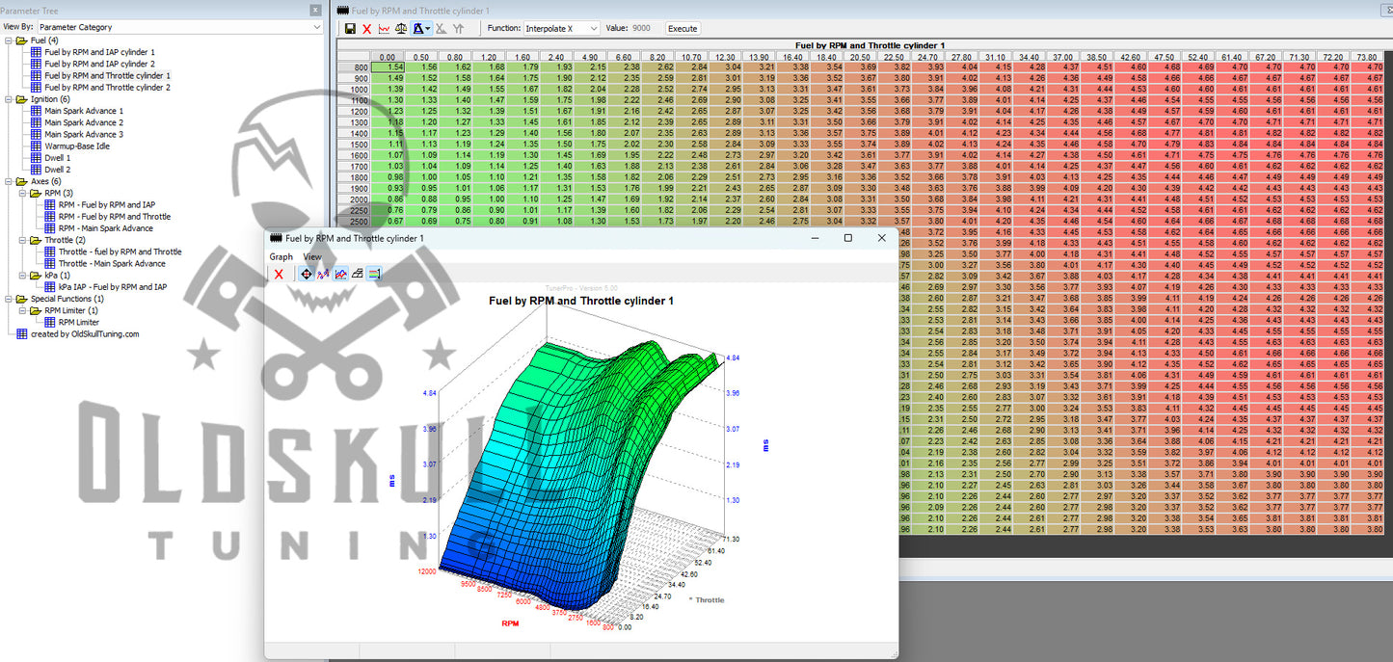Image resolution: width=1393 pixels, height=662 pixels.
Task: Toggle the colored legend bars button in graph toolbar
Action: click(373, 274)
